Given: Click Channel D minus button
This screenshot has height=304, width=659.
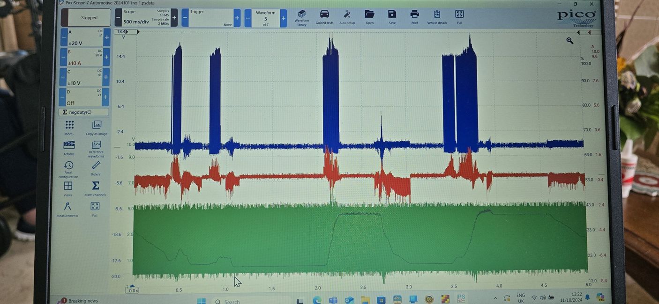Looking at the screenshot, I should [62, 97].
